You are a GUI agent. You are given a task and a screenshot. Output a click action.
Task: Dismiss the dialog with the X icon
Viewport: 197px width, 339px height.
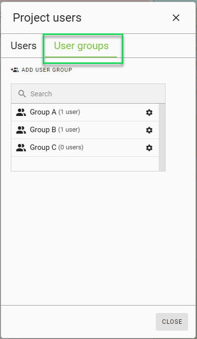coord(176,18)
